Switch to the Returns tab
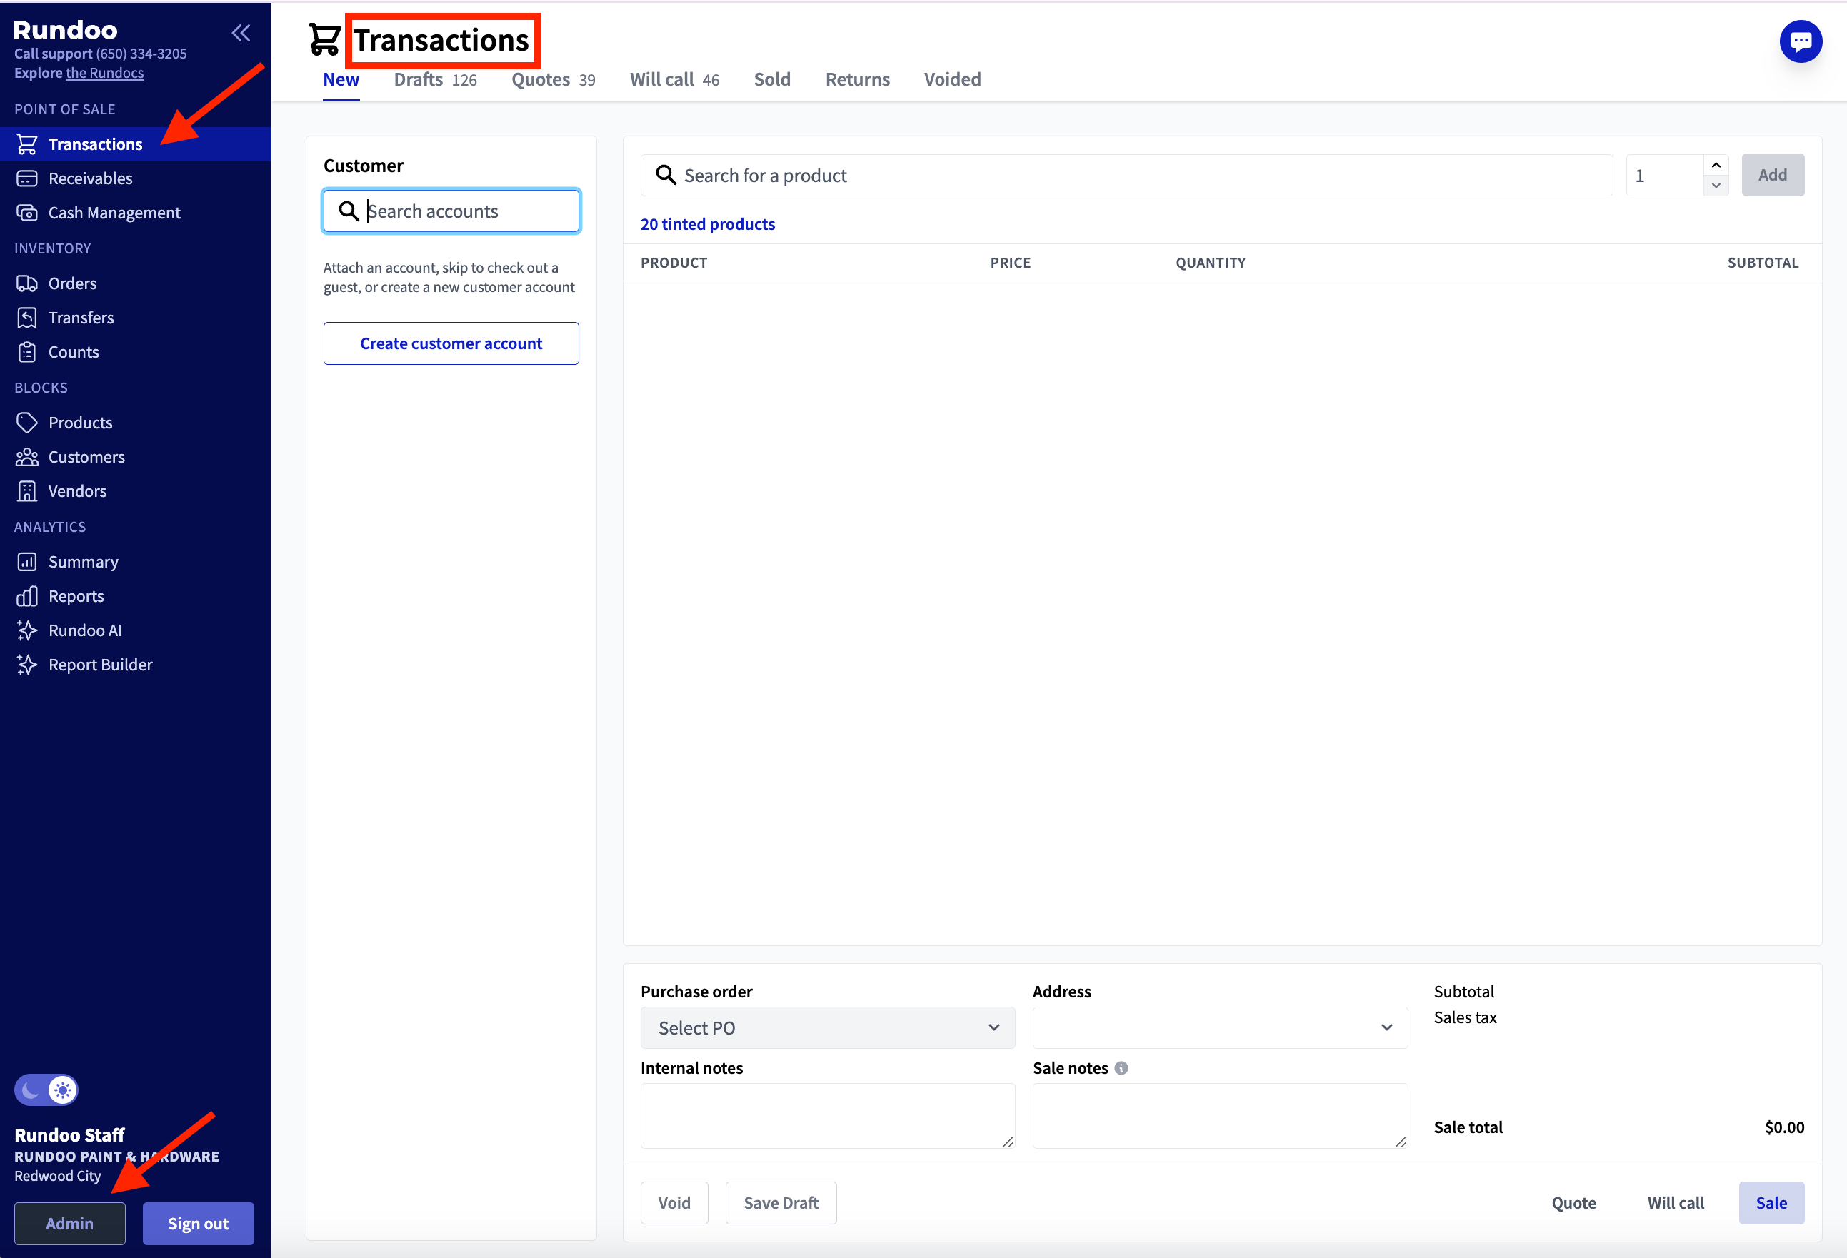 coord(857,79)
